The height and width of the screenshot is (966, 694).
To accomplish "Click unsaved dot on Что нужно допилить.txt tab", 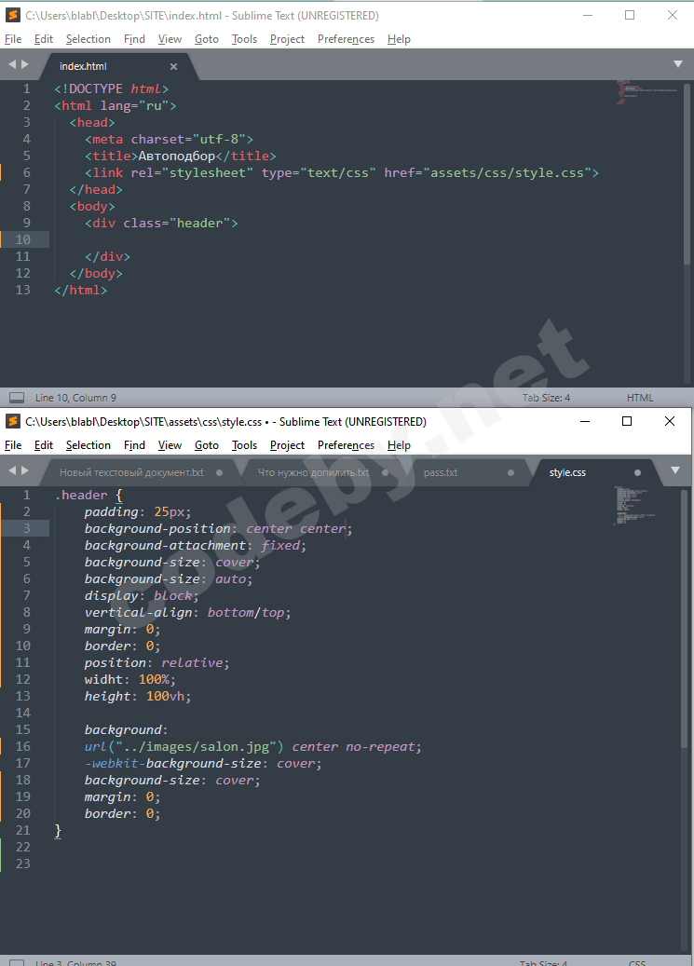I will (x=386, y=473).
